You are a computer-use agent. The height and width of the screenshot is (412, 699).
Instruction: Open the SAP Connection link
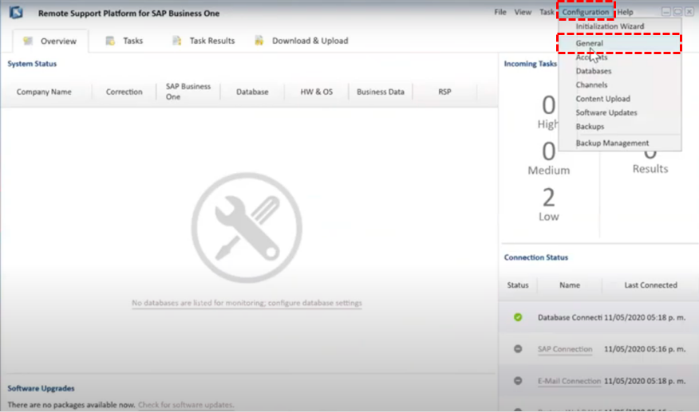point(565,349)
